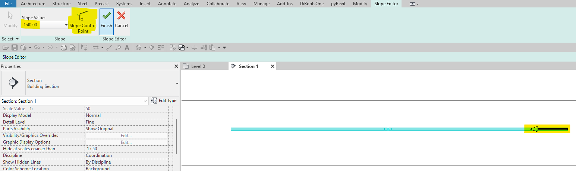The height and width of the screenshot is (171, 576).
Task: Click Edit for Graphic Display Options
Action: point(126,142)
